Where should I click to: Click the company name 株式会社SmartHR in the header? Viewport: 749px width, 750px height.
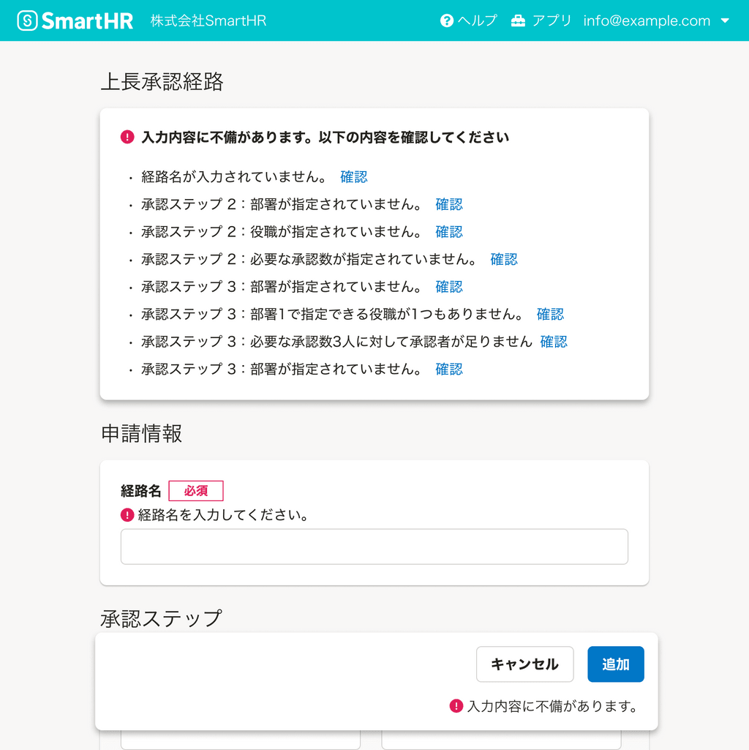[x=207, y=21]
